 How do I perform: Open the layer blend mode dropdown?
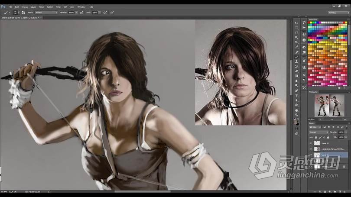(319, 132)
